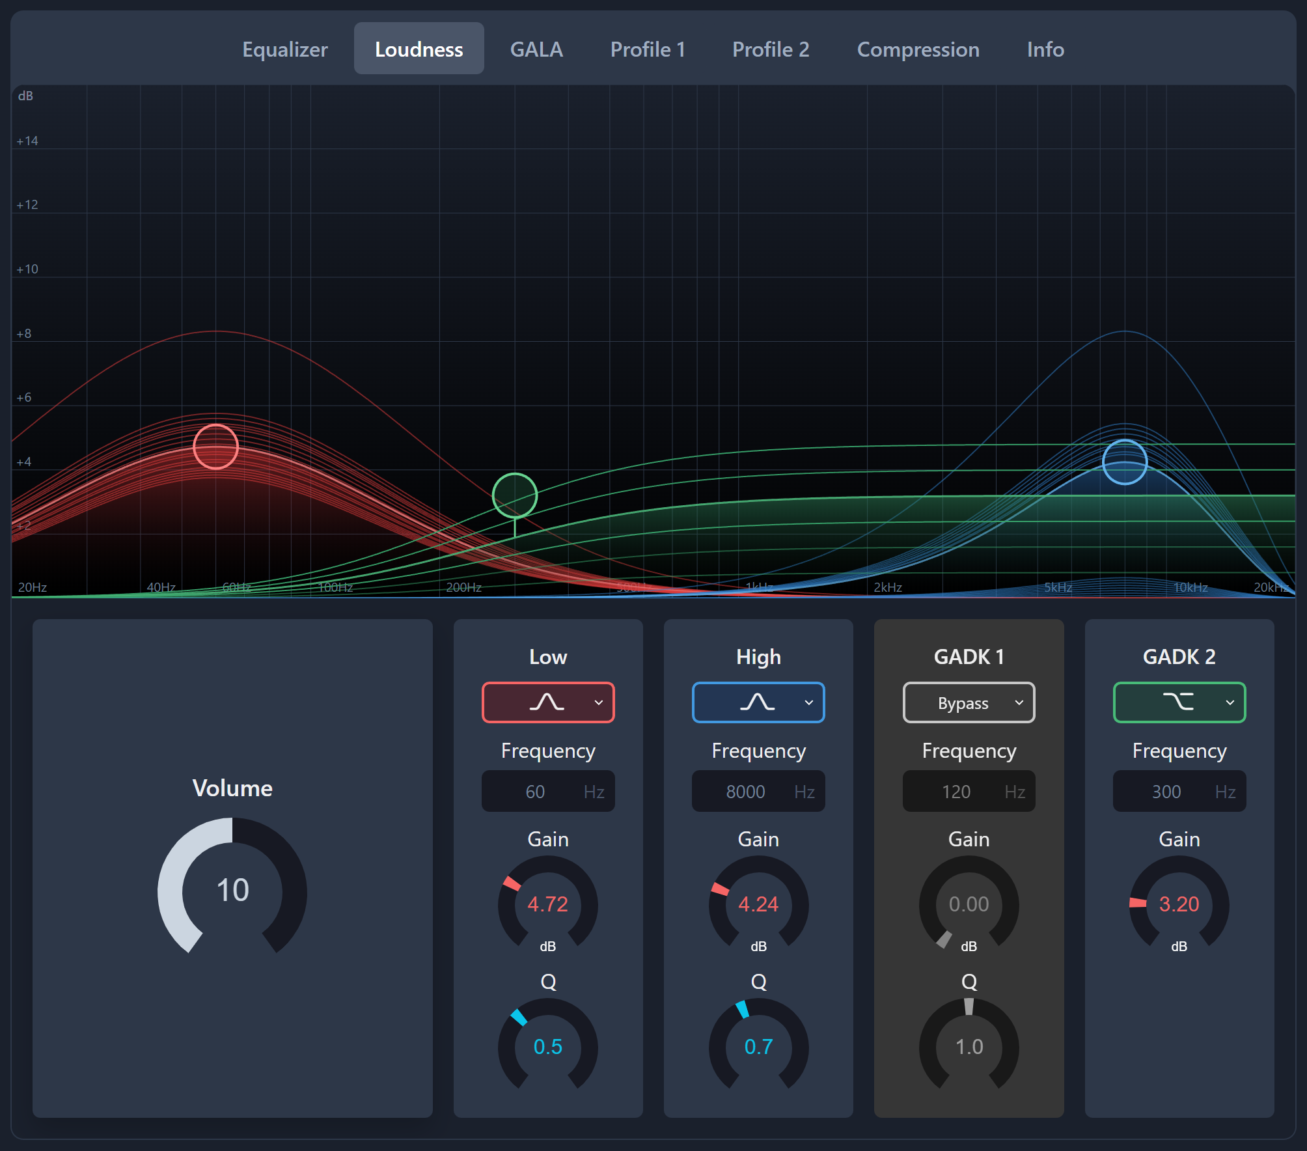1307x1151 pixels.
Task: Click the High band peak filter shape icon
Action: coord(756,702)
